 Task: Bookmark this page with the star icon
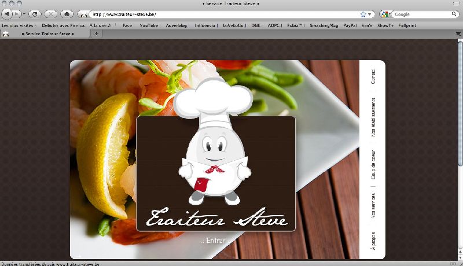(x=363, y=14)
